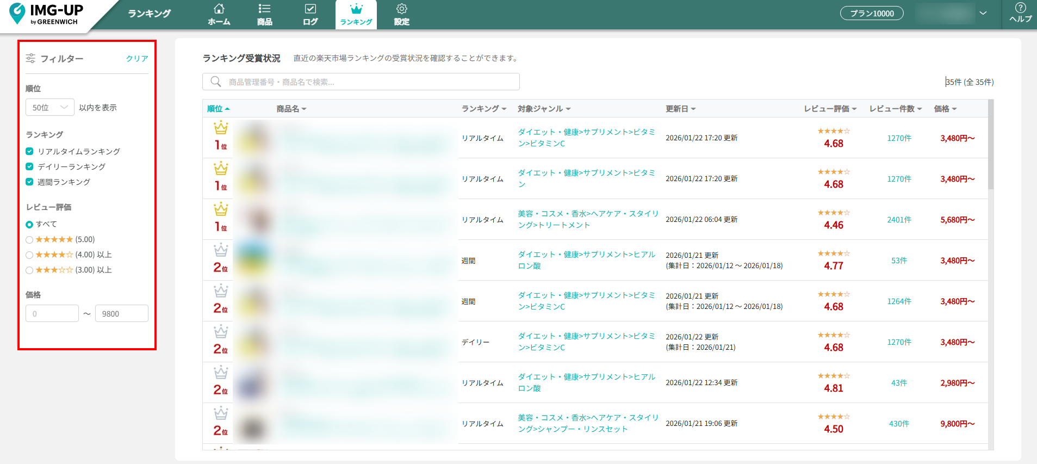The height and width of the screenshot is (464, 1037).
Task: Toggle the weekly ranking checkbox
Action: click(x=29, y=182)
